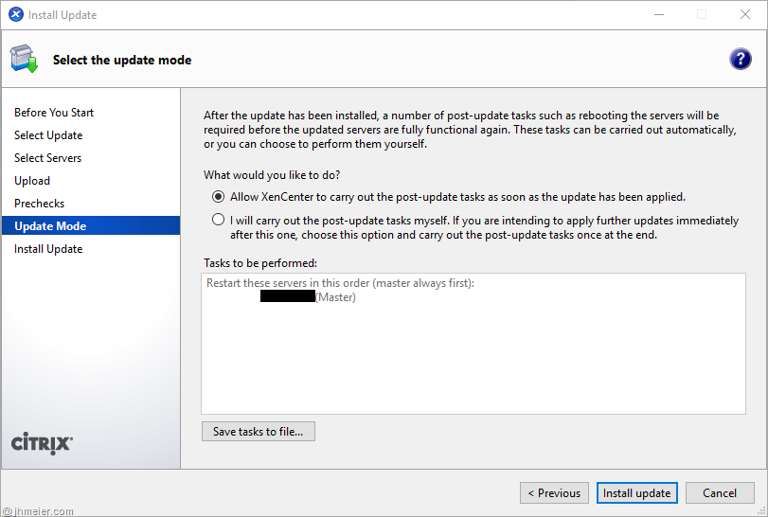Start the installation with the Install update button

(637, 492)
